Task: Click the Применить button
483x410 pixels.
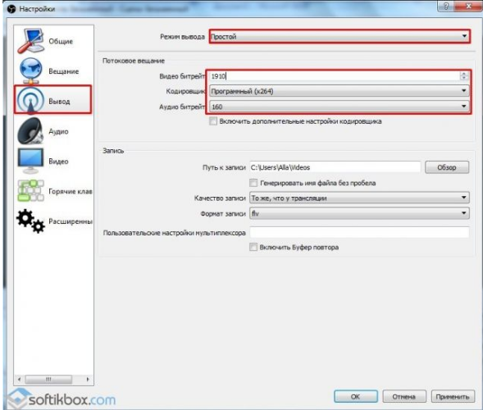Action: (453, 397)
